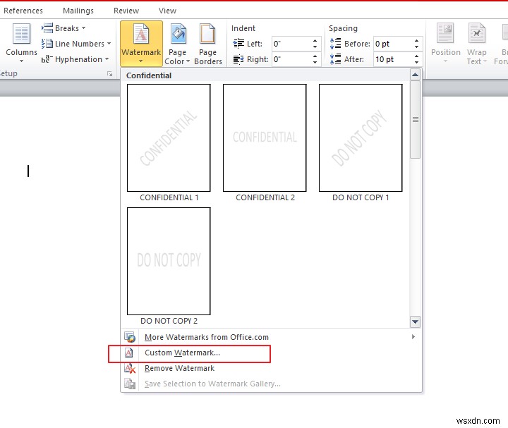Switch to the Review tab

126,11
